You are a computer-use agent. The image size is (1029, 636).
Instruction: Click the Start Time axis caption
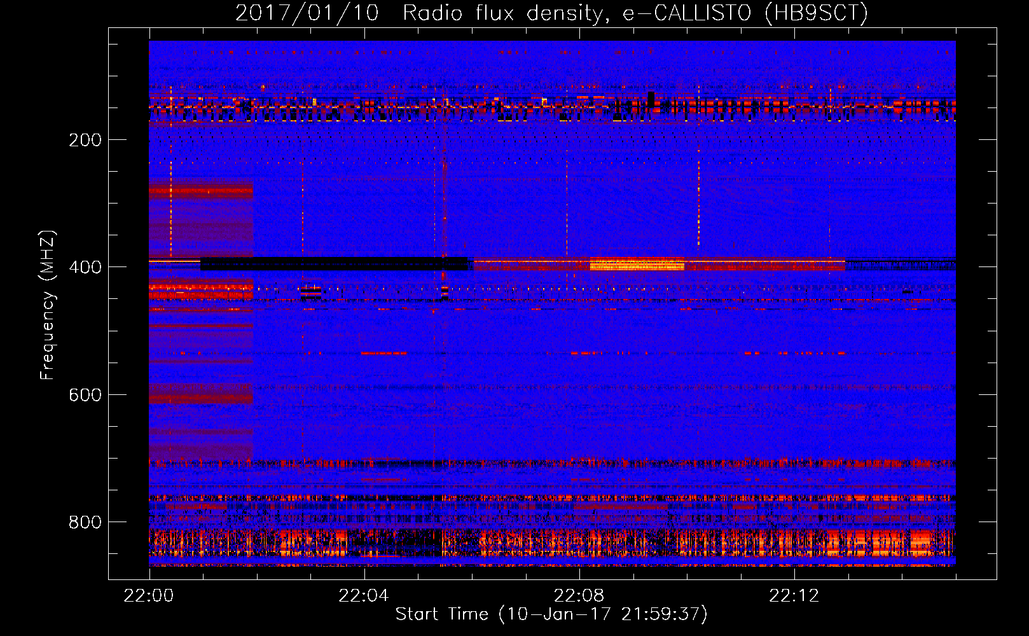[x=551, y=614]
